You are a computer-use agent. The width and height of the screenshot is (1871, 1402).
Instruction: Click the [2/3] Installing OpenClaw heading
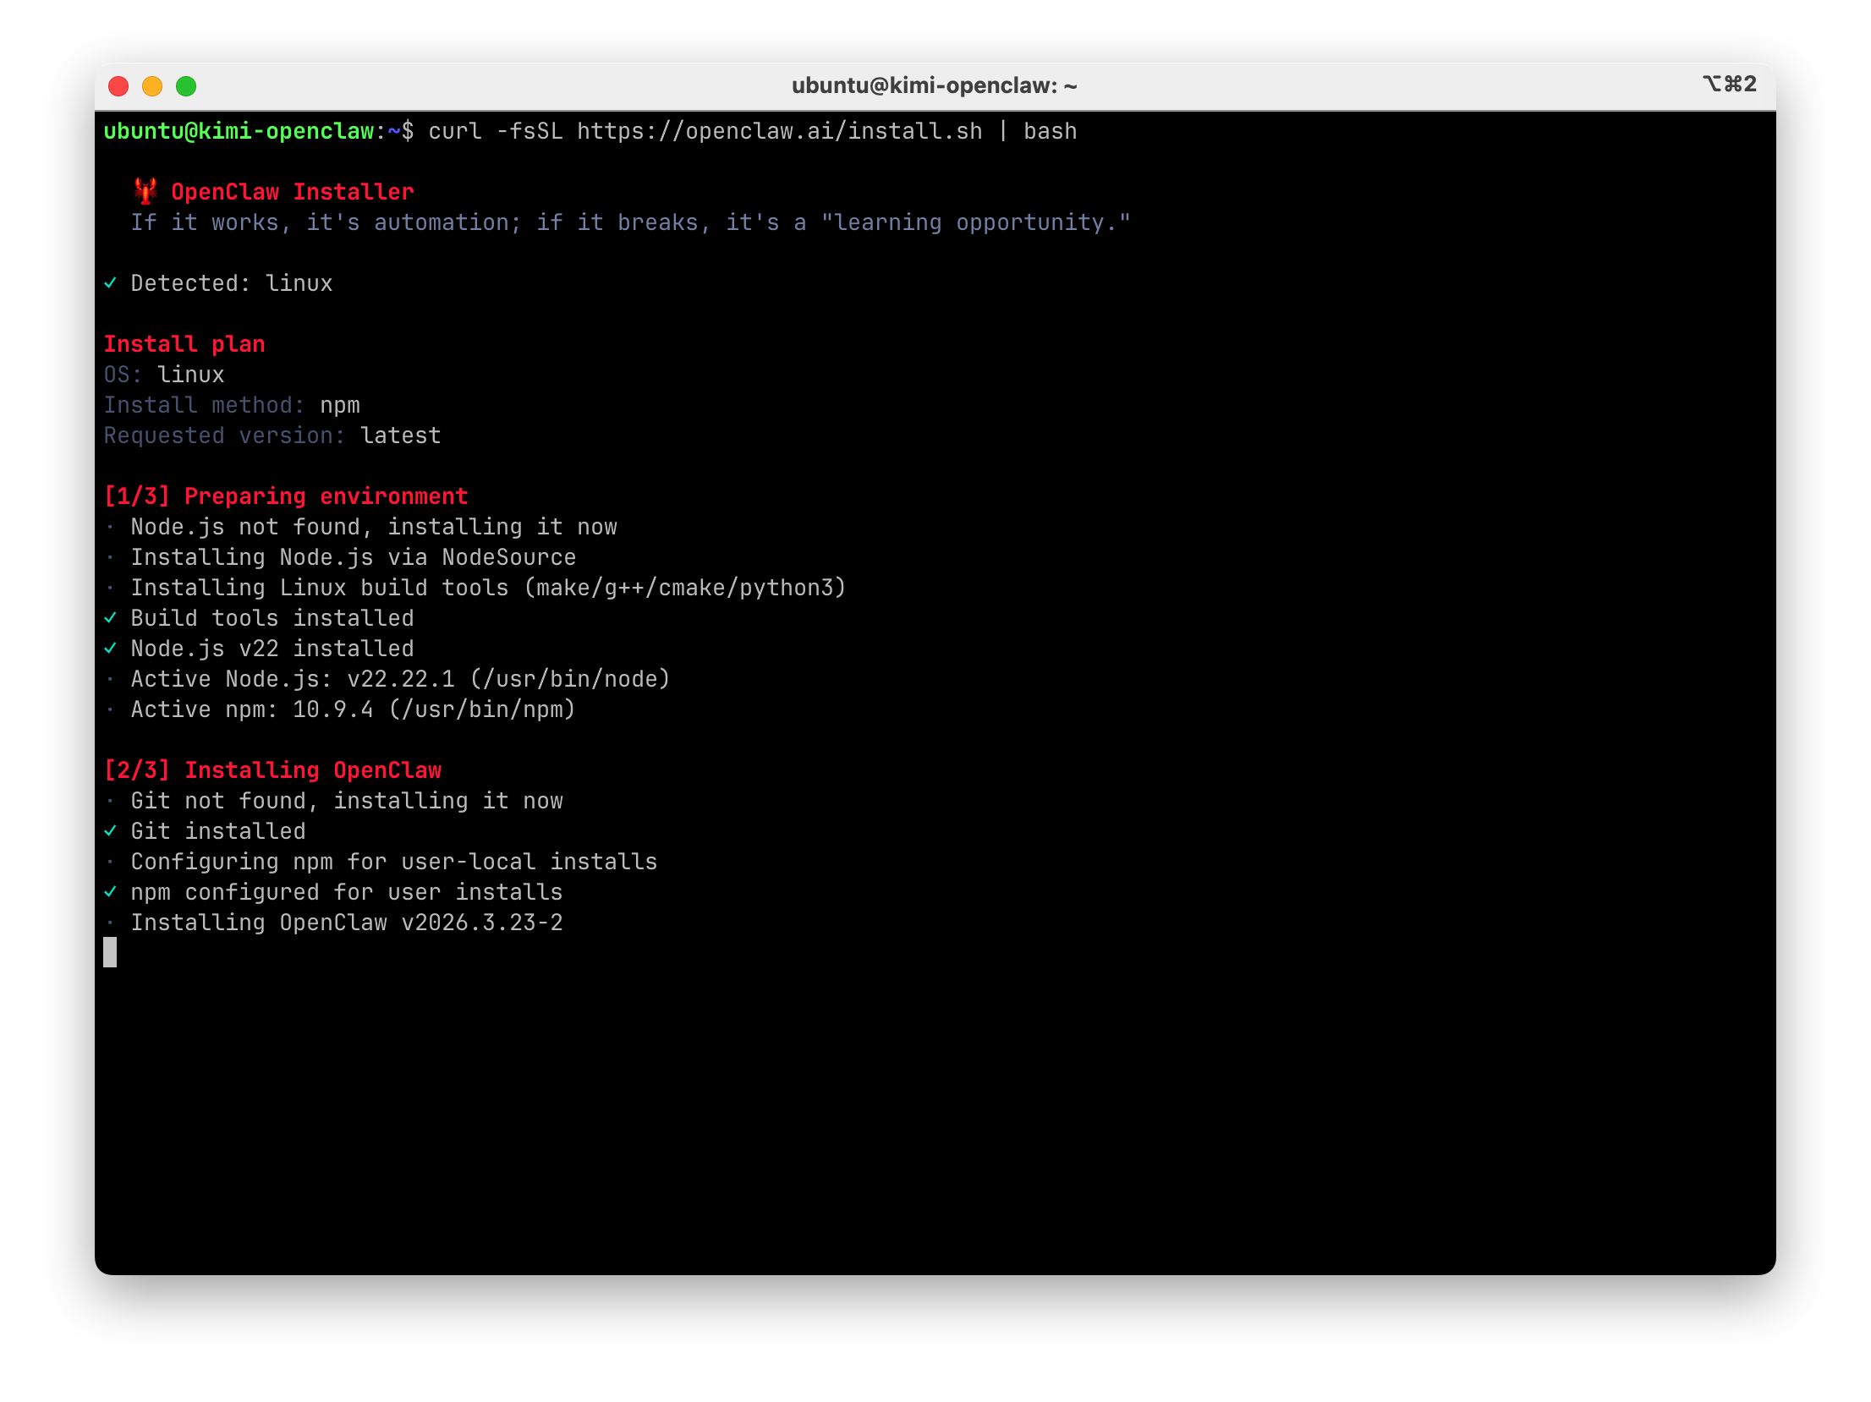(x=272, y=770)
